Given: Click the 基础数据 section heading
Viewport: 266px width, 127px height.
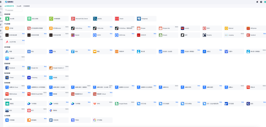Looking at the screenshot, I should (7, 14).
